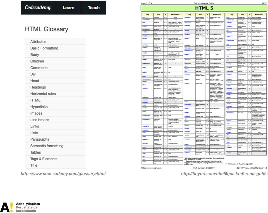Viewport: 268px width, 213px height.
Task: Select the Semantic formatting entry
Action: click(56, 146)
